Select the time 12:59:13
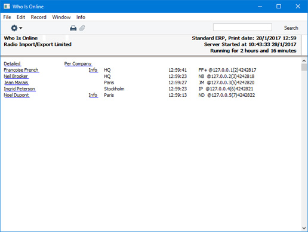 pyautogui.click(x=178, y=95)
